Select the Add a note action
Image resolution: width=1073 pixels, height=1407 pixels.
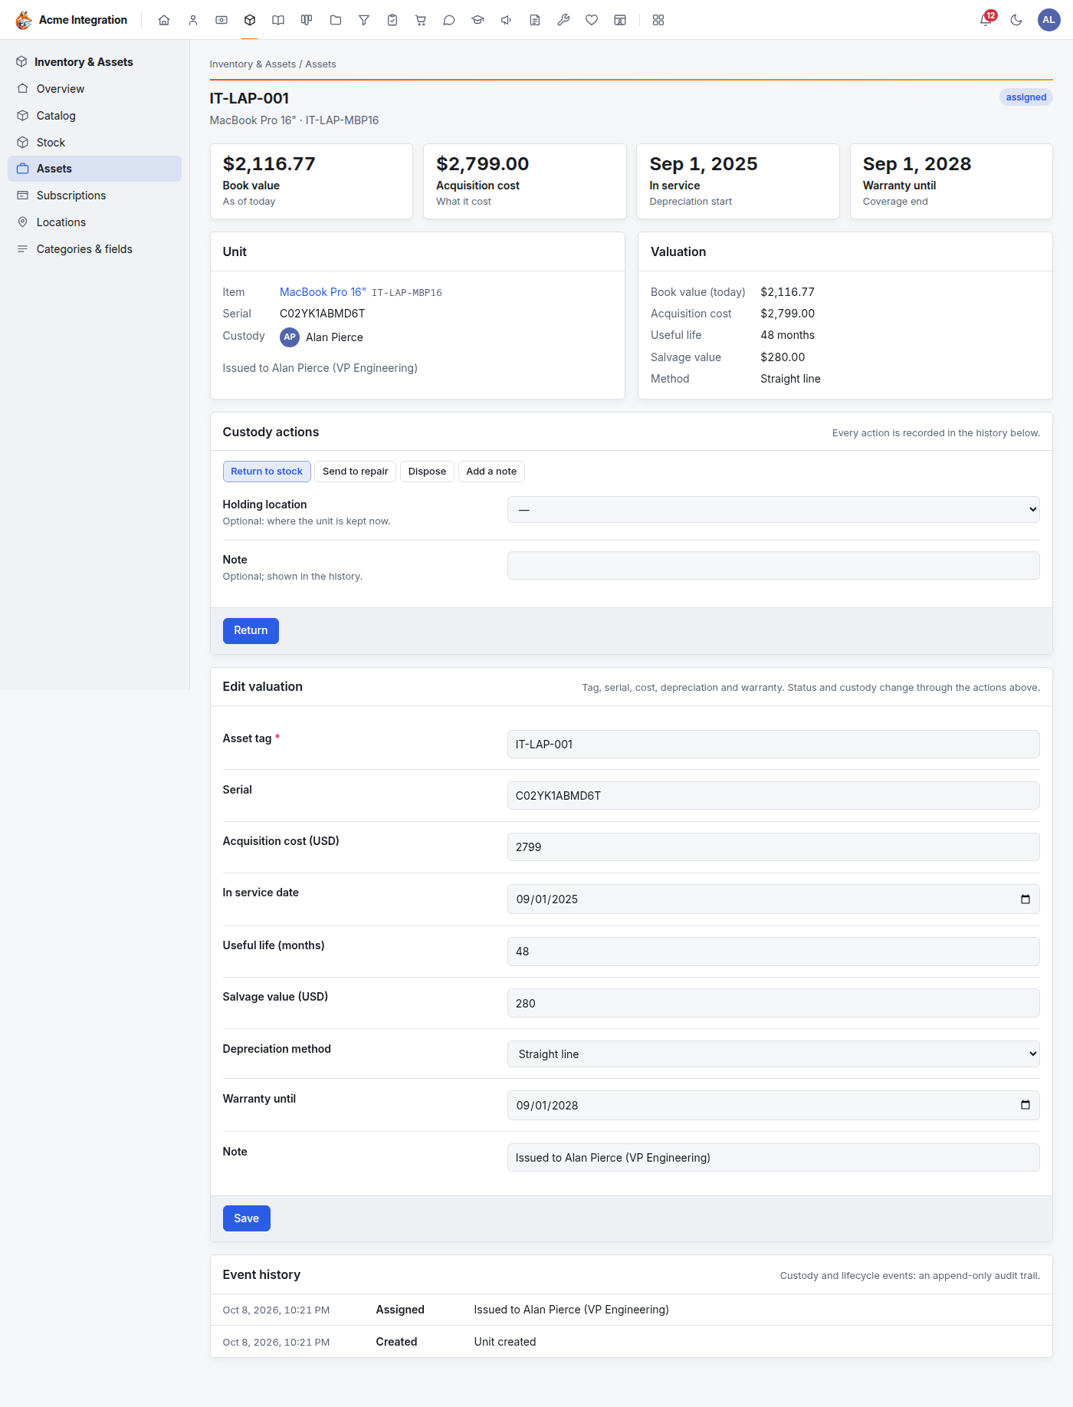[x=491, y=472]
